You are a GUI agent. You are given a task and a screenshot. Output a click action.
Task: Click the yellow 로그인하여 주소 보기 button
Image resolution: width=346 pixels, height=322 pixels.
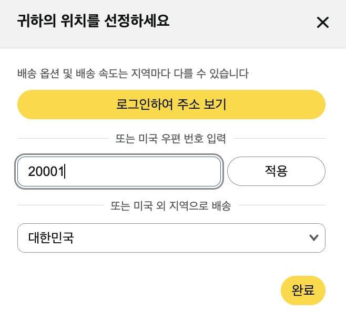171,105
